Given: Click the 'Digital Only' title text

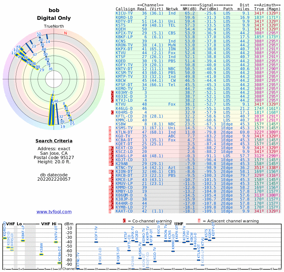Looking at the screenshot, I should click(54, 18).
